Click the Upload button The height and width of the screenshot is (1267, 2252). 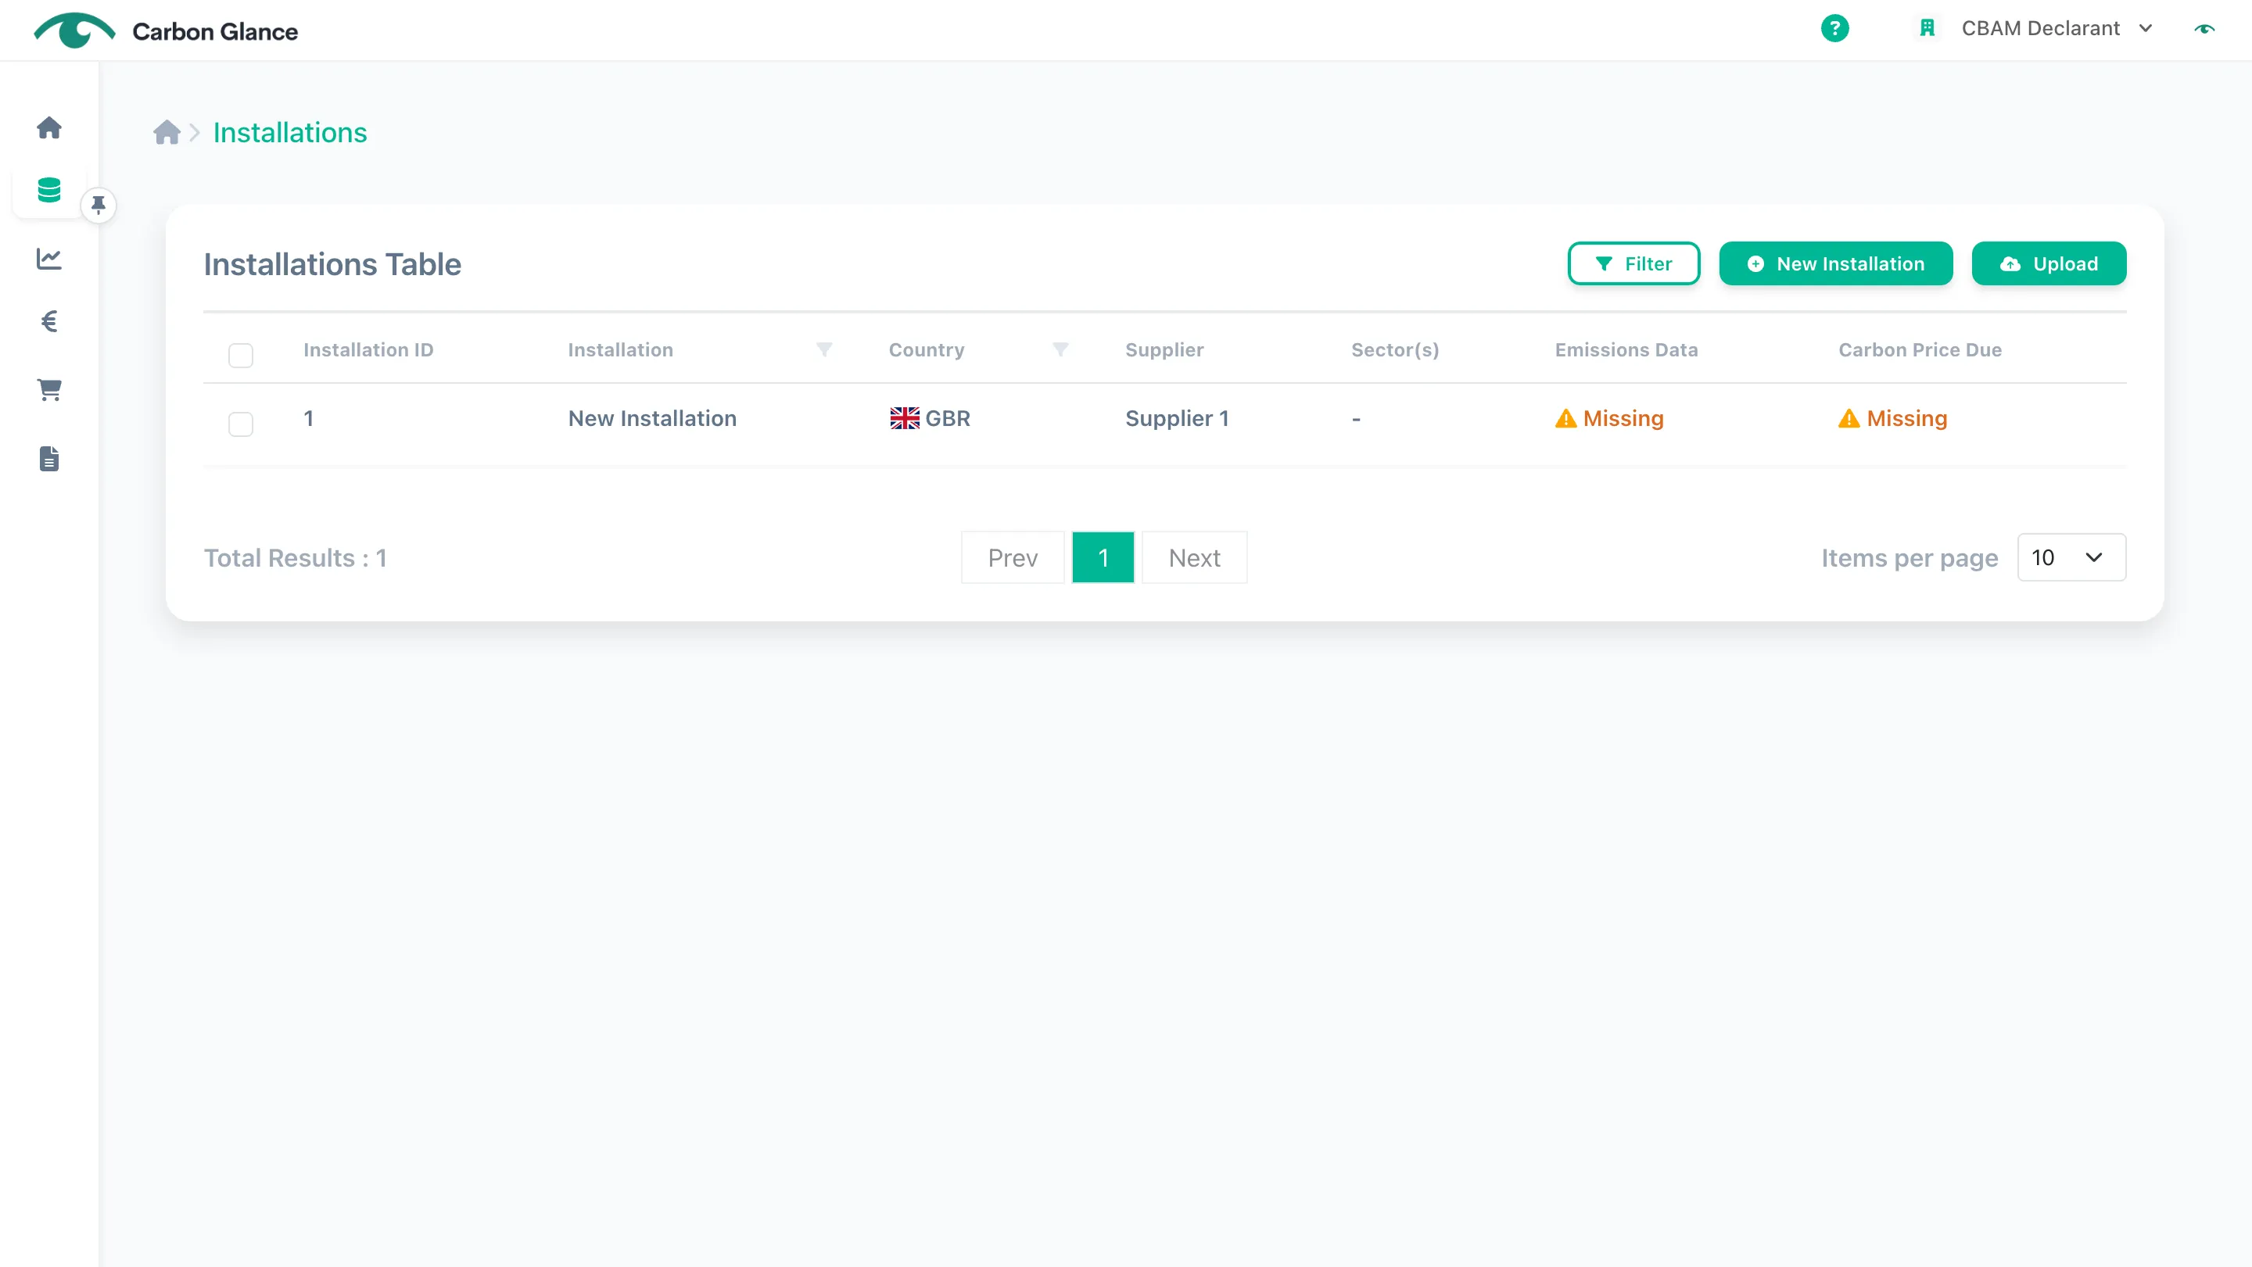[2049, 264]
